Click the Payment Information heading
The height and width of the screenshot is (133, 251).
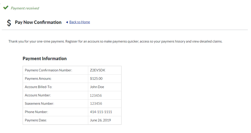[45, 59]
